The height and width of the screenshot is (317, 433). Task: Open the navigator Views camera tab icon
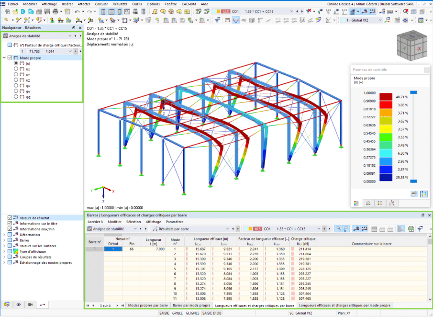point(30,304)
